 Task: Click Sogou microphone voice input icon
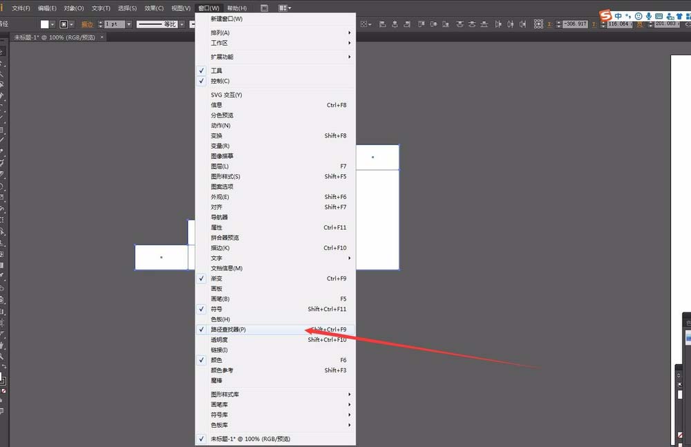pos(649,16)
